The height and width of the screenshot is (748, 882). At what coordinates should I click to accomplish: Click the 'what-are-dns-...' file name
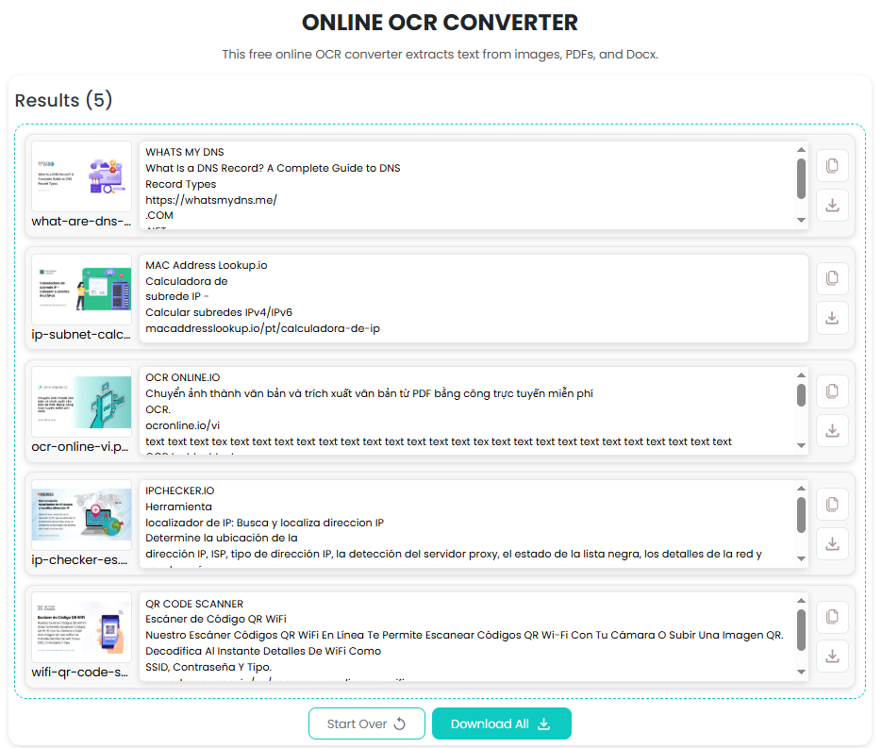[x=81, y=222]
